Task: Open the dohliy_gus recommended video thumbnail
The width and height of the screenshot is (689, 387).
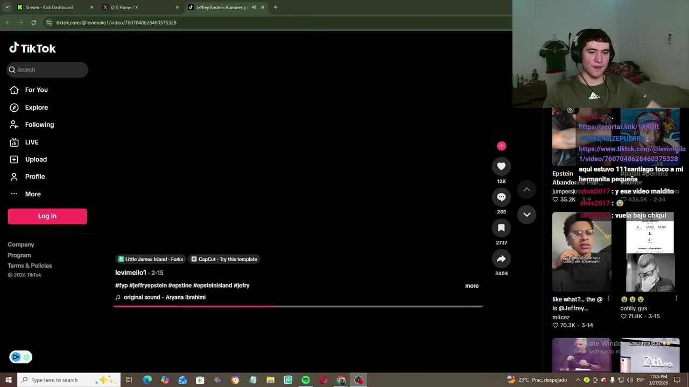Action: pyautogui.click(x=650, y=252)
